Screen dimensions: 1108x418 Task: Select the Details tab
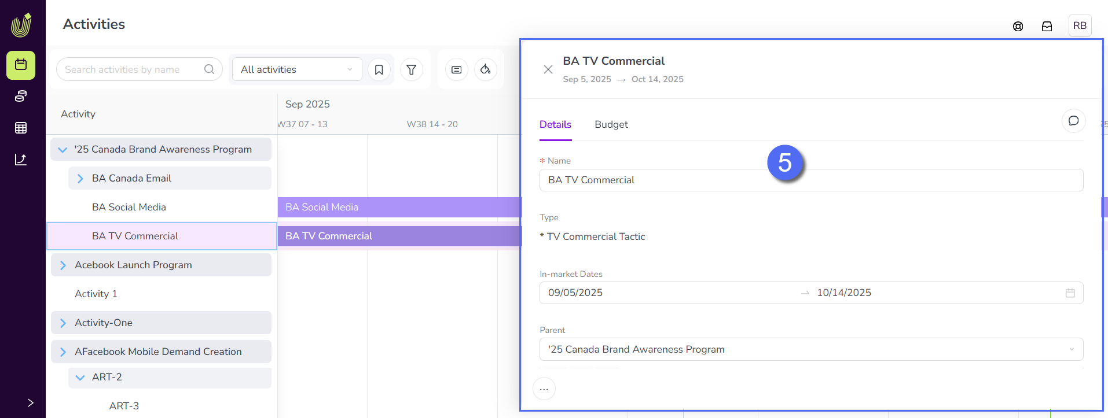[555, 124]
